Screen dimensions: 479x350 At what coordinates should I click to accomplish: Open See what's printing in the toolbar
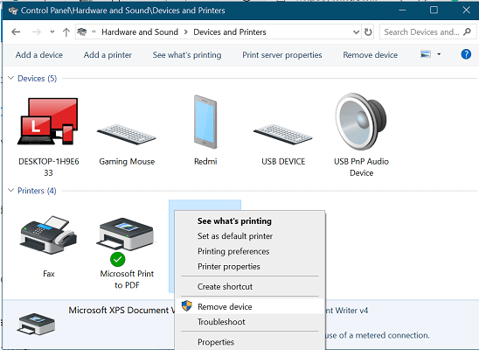[x=187, y=55]
